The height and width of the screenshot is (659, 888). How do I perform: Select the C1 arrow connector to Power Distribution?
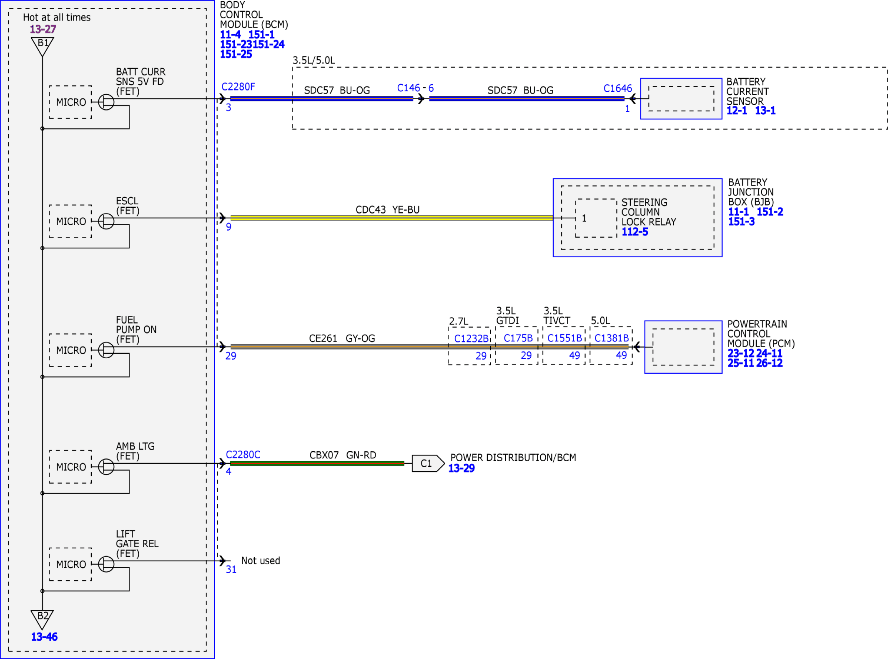click(x=428, y=463)
